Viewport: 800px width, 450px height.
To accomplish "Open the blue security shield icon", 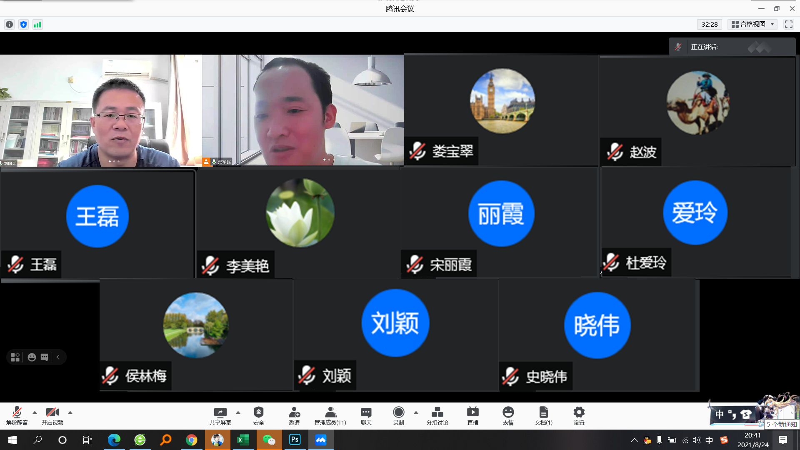I will (24, 25).
